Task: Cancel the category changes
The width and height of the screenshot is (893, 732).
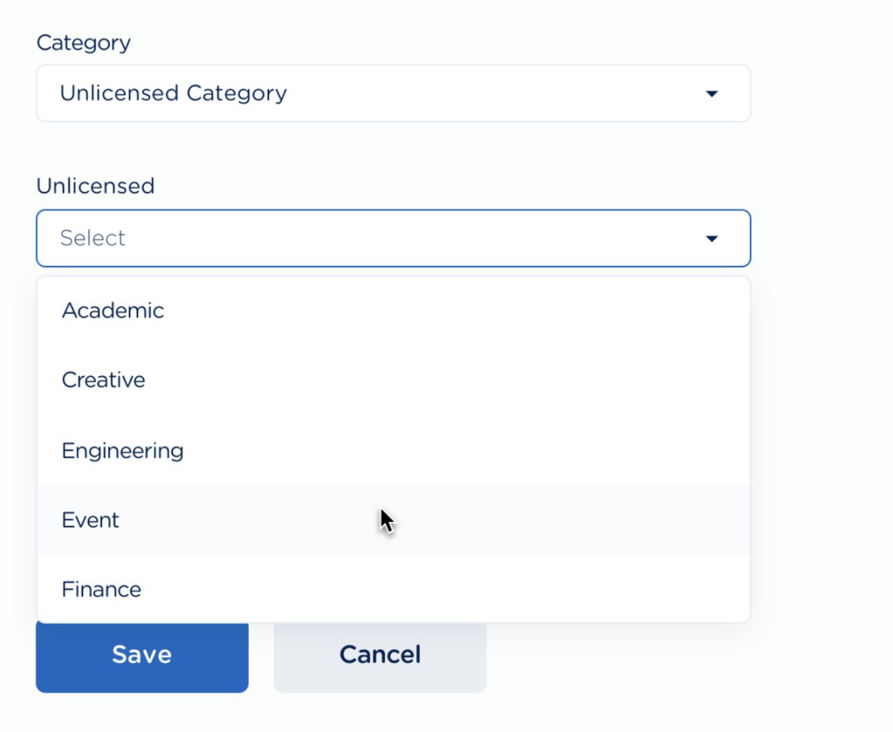Action: click(x=380, y=655)
